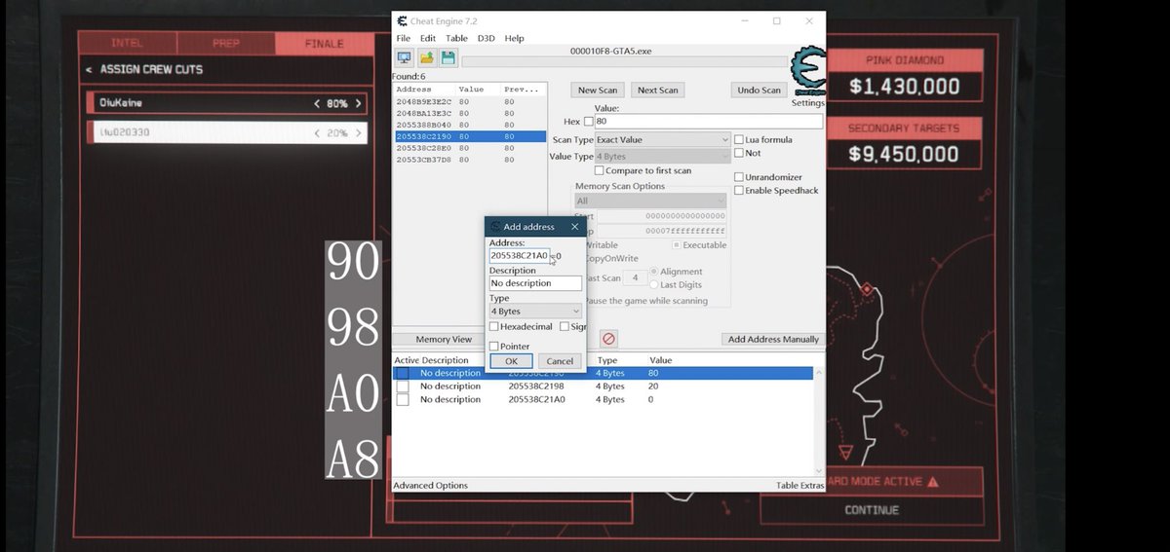
Task: Click the Fast Scan alignment value box
Action: [635, 278]
